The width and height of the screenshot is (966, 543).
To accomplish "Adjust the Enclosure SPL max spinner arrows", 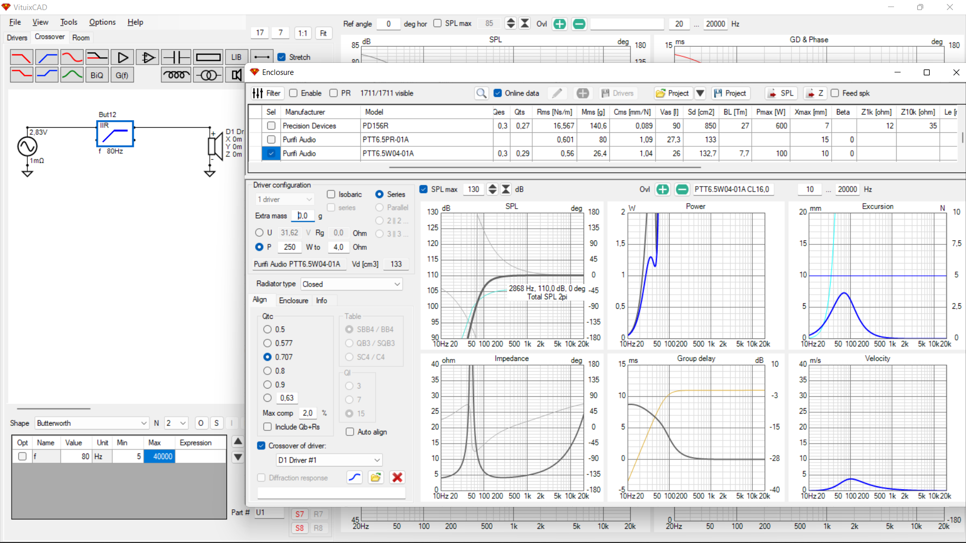I will [x=493, y=190].
